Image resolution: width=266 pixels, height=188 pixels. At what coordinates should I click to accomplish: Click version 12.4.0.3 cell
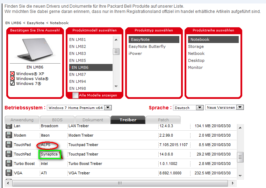tap(166, 126)
